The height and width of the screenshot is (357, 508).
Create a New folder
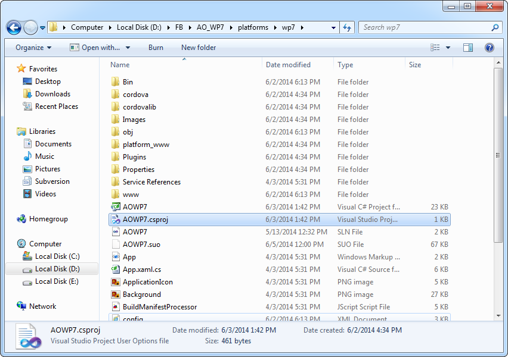tap(199, 48)
